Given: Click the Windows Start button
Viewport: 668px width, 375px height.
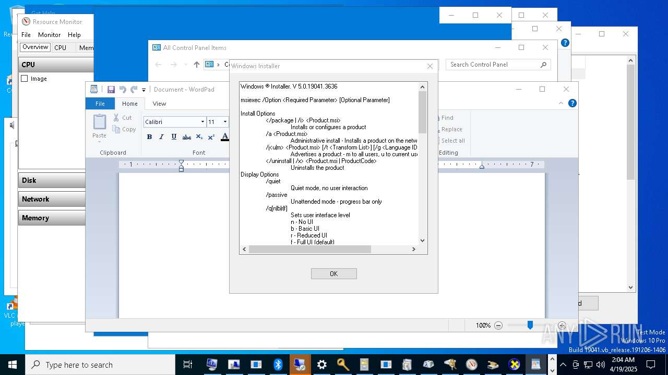Looking at the screenshot, I should 13,365.
